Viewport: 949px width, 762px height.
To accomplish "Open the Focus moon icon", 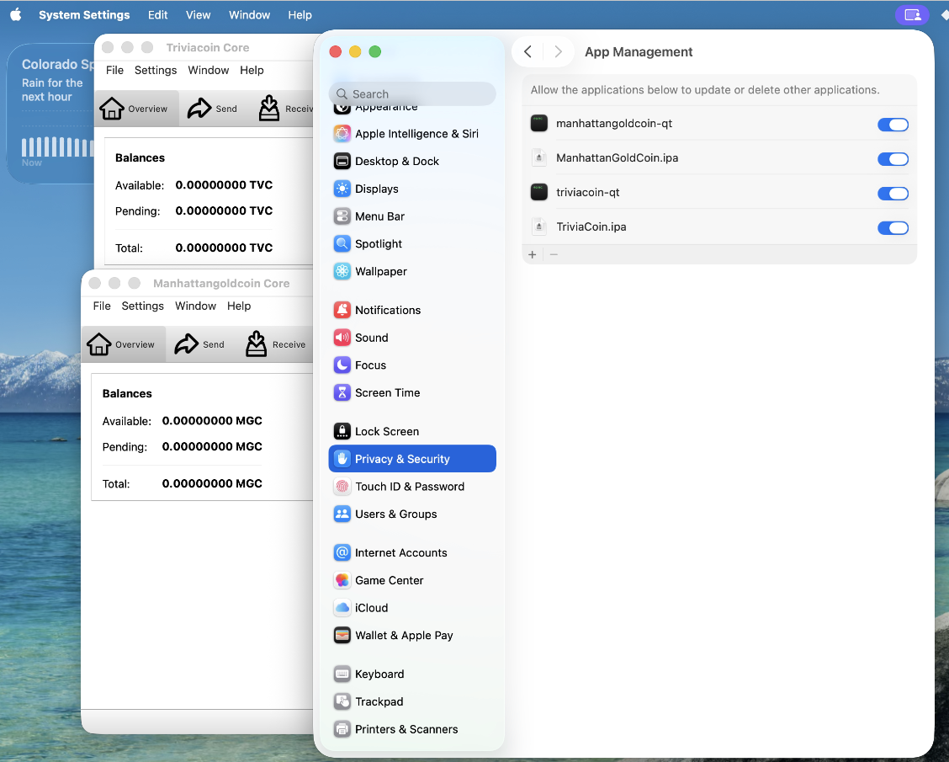I will pyautogui.click(x=342, y=365).
